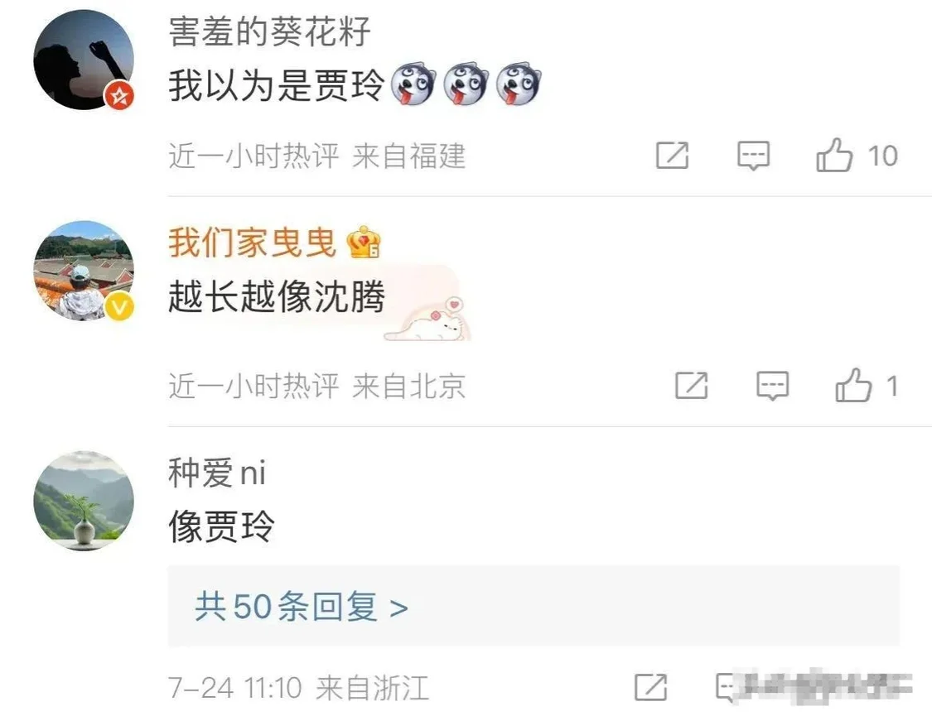Reply to the 我以为是贾玲 comment

point(753,156)
